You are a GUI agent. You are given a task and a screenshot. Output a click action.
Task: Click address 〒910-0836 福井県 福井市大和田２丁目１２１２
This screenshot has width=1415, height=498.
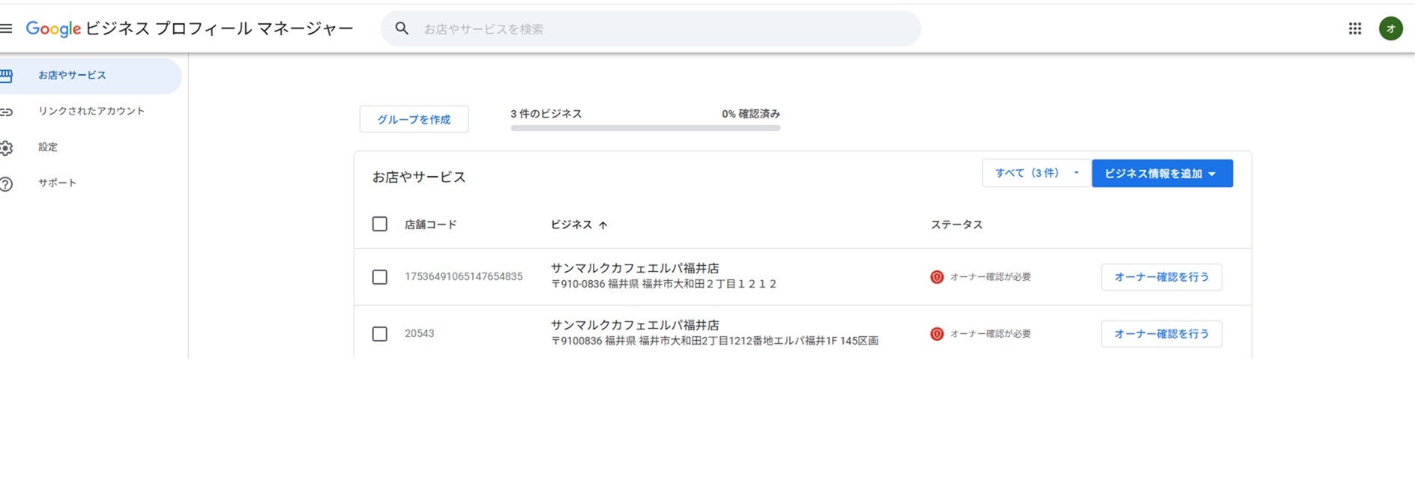[664, 284]
